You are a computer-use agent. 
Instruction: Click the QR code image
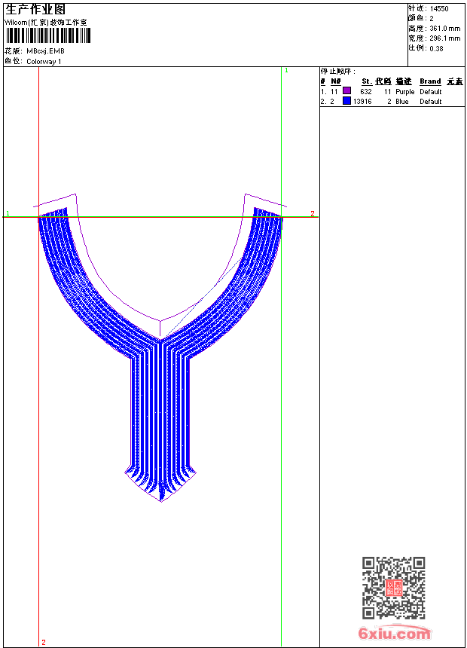click(394, 588)
